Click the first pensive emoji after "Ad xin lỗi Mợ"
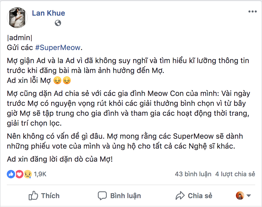The height and width of the screenshot is (207, 262). coord(57,81)
